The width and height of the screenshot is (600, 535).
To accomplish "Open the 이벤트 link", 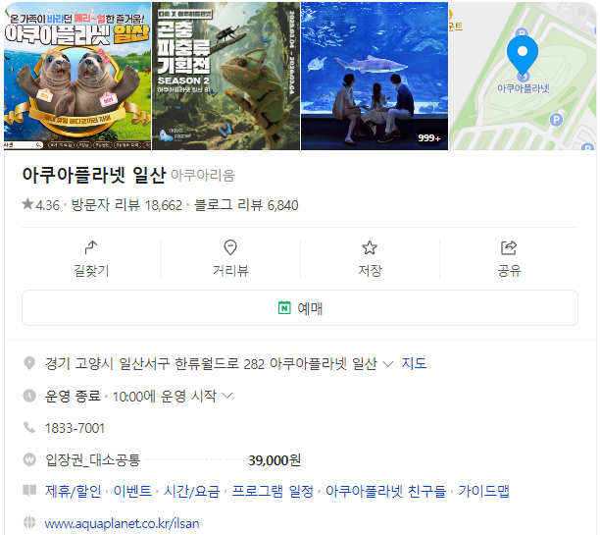I will (132, 491).
